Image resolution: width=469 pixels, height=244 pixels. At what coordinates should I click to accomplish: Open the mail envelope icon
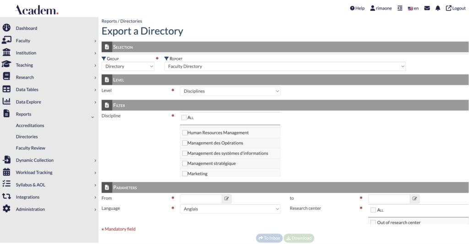[427, 8]
